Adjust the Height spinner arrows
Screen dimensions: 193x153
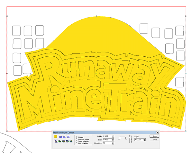113,136
